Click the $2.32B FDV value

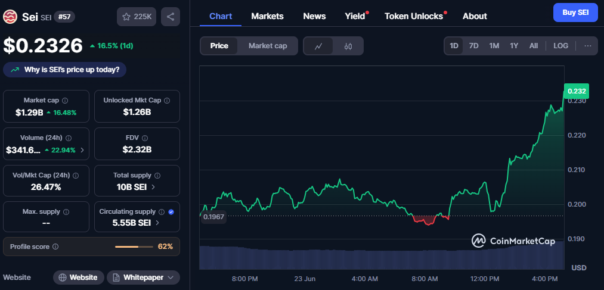coord(137,149)
